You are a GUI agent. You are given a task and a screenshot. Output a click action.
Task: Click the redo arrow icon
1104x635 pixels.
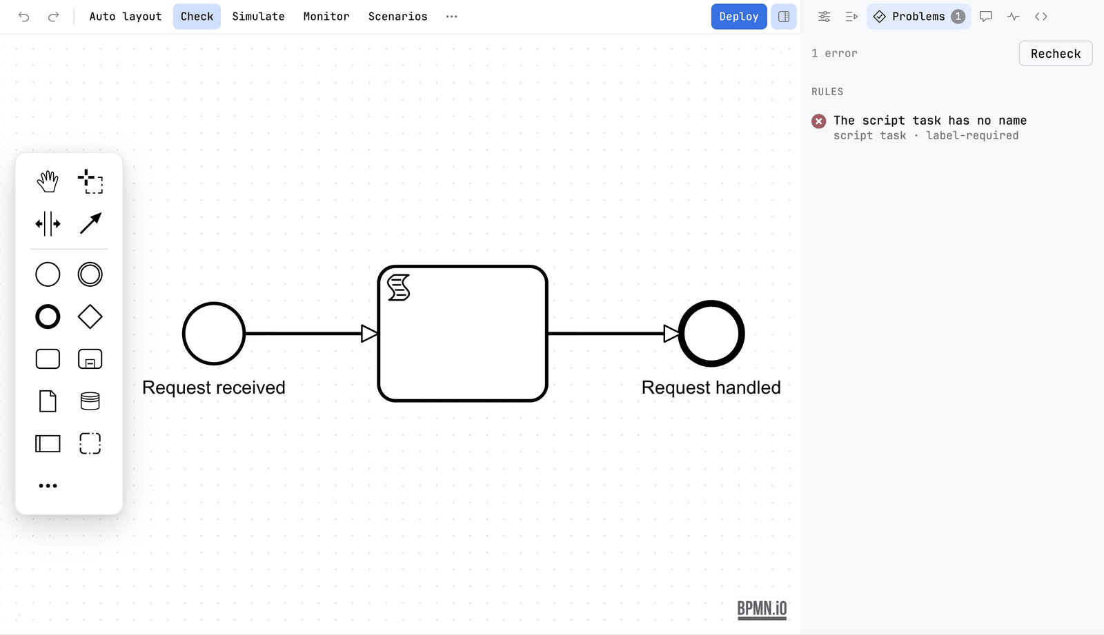tap(53, 17)
